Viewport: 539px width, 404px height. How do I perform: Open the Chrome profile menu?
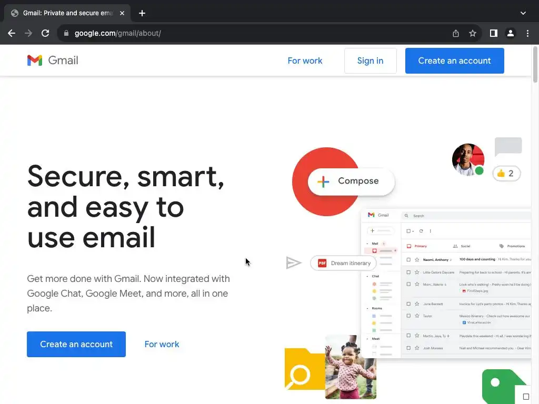tap(511, 33)
